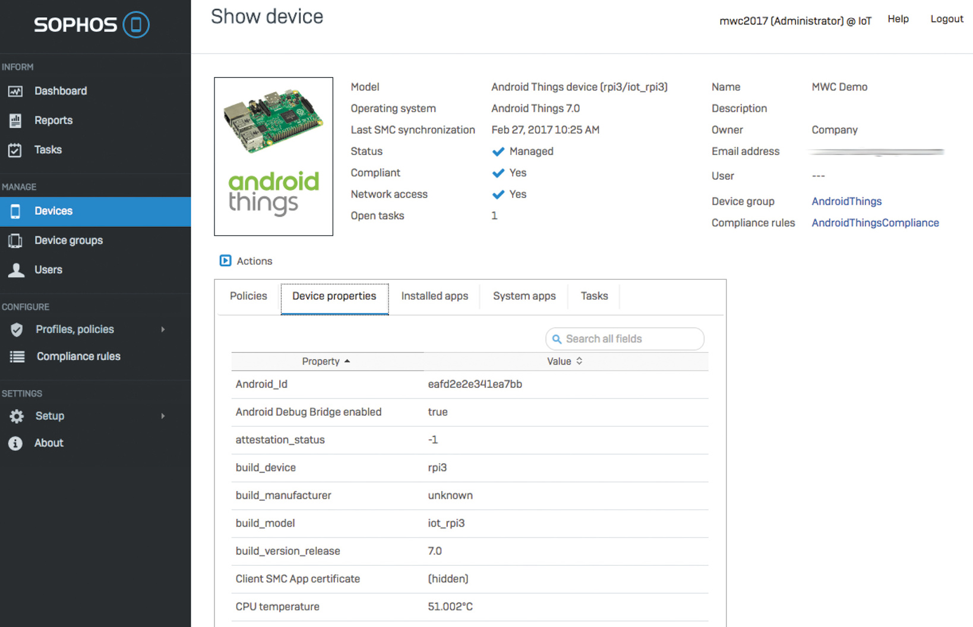Viewport: 973px width, 627px height.
Task: Click the build_manufacturer property cell
Action: click(x=283, y=496)
